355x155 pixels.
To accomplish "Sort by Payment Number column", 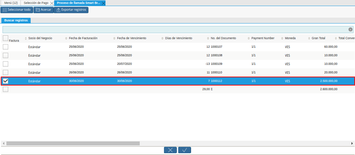I will point(263,38).
